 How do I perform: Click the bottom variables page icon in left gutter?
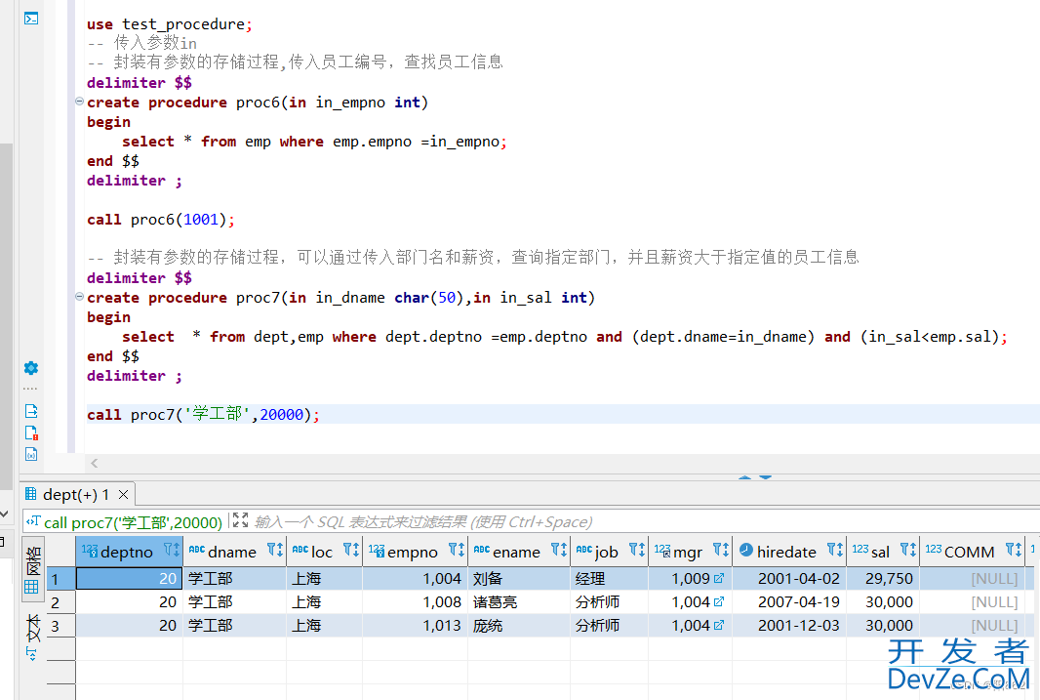31,454
